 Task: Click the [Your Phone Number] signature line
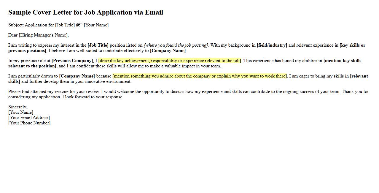pos(29,123)
